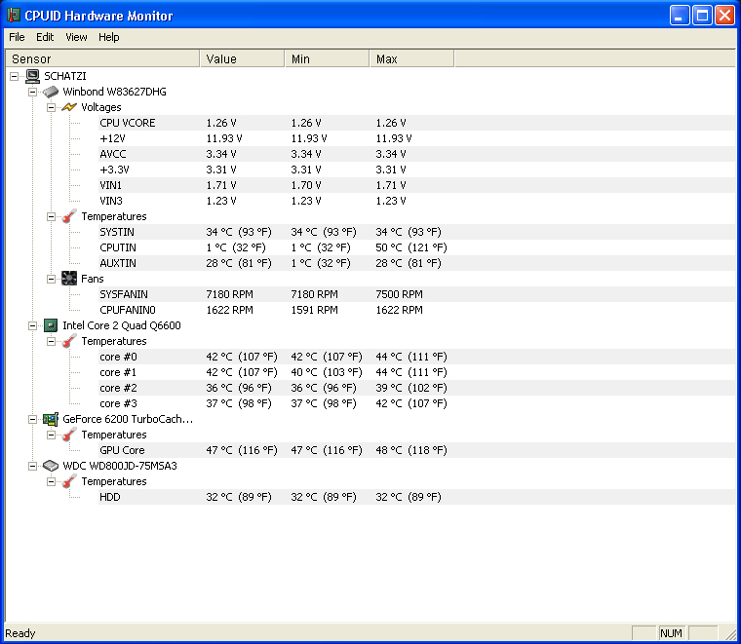
Task: Click the SCHATZI computer icon
Action: [x=32, y=76]
